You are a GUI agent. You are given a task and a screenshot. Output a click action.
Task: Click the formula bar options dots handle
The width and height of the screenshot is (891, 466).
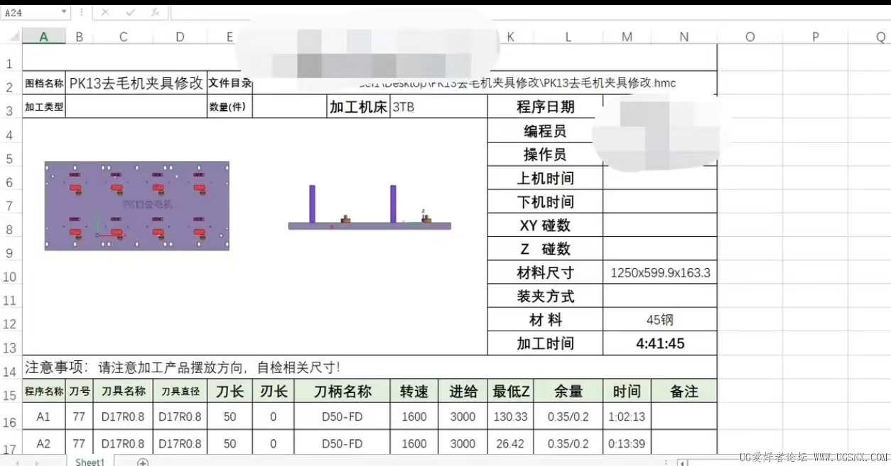tap(82, 13)
